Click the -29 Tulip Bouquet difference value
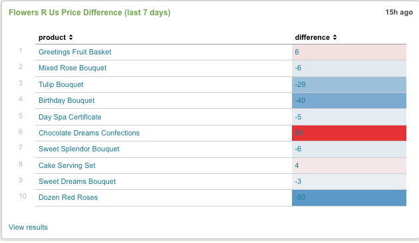Screen dimensions: 419x243 click(x=300, y=84)
